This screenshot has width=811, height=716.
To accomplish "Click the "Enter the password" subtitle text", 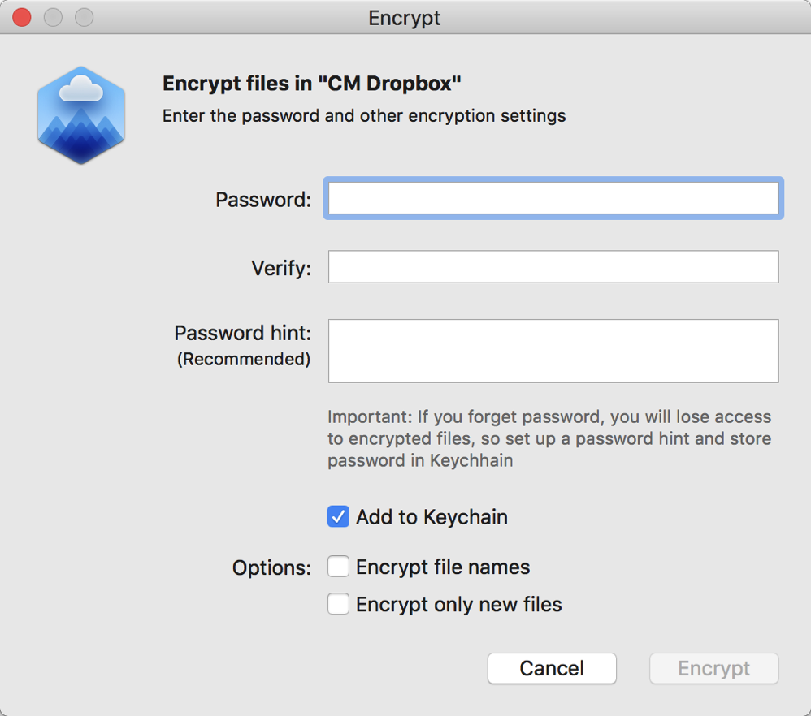I will pos(364,116).
